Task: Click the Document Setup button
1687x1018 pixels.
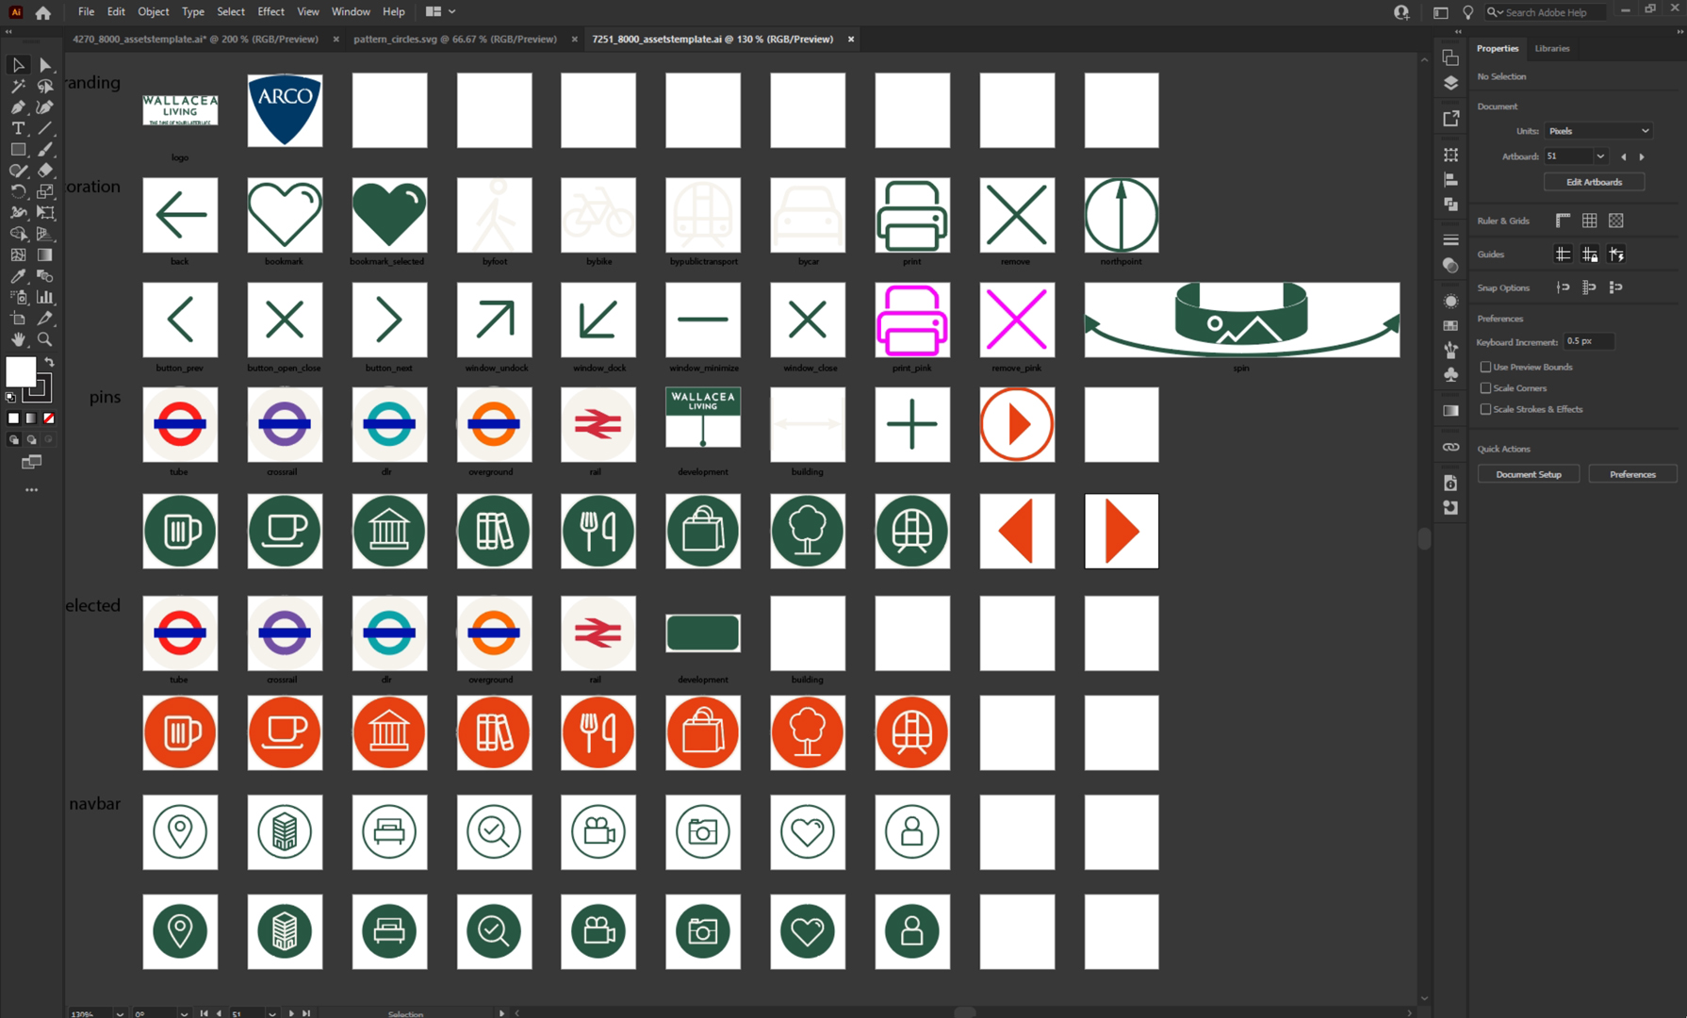Action: (1528, 474)
